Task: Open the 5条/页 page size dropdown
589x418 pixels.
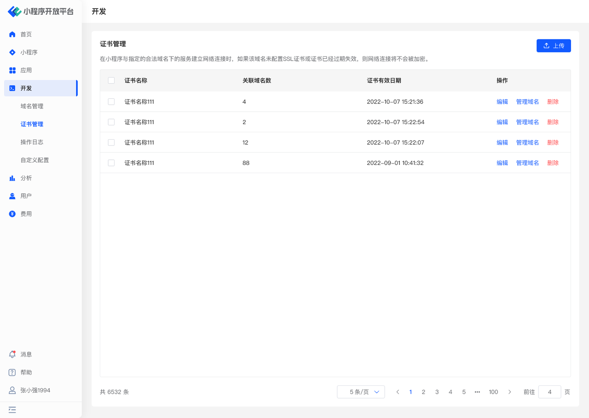Action: tap(361, 392)
